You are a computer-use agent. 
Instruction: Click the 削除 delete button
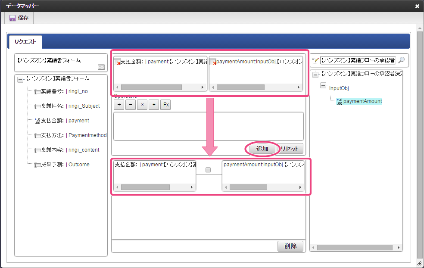[x=290, y=246]
